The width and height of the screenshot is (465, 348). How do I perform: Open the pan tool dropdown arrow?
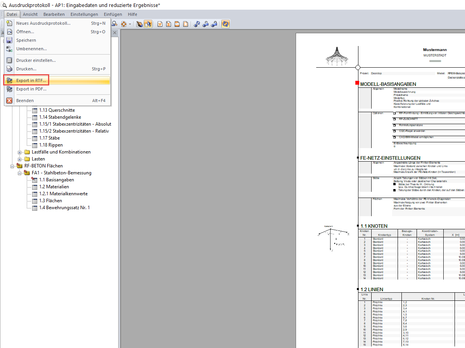pyautogui.click(x=130, y=24)
